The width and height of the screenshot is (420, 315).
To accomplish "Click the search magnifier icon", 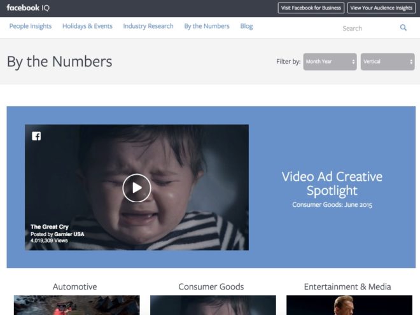I will pos(403,27).
